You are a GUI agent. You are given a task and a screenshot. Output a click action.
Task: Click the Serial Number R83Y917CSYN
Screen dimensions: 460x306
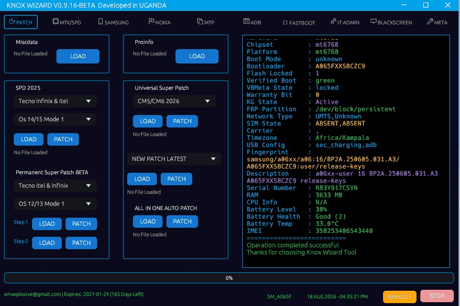coord(336,188)
